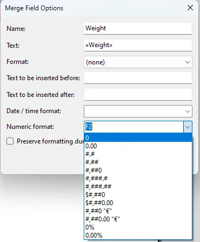Collapse the Numeric format dropdown arrow

coord(188,127)
